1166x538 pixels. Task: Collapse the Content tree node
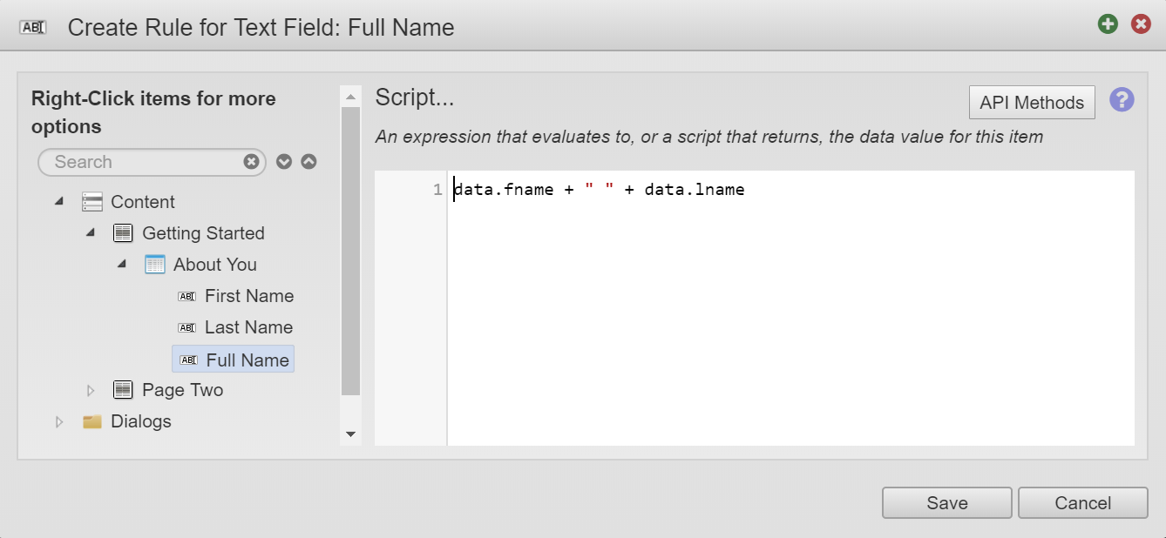point(59,202)
